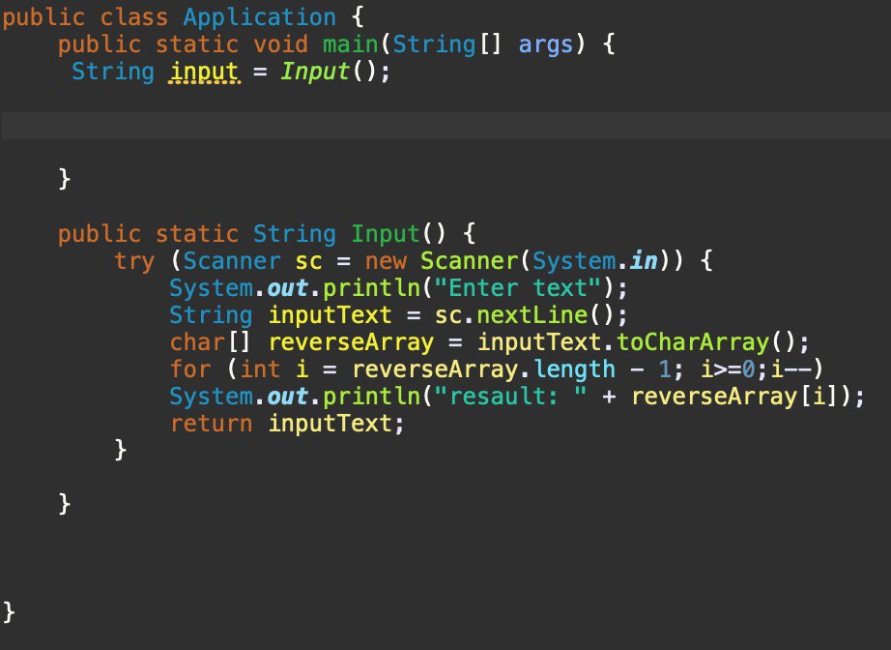Click 'toCharArray' method call
Viewport: 891px width, 650px height.
coord(693,342)
